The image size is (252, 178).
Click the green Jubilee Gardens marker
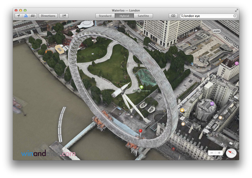141,87
